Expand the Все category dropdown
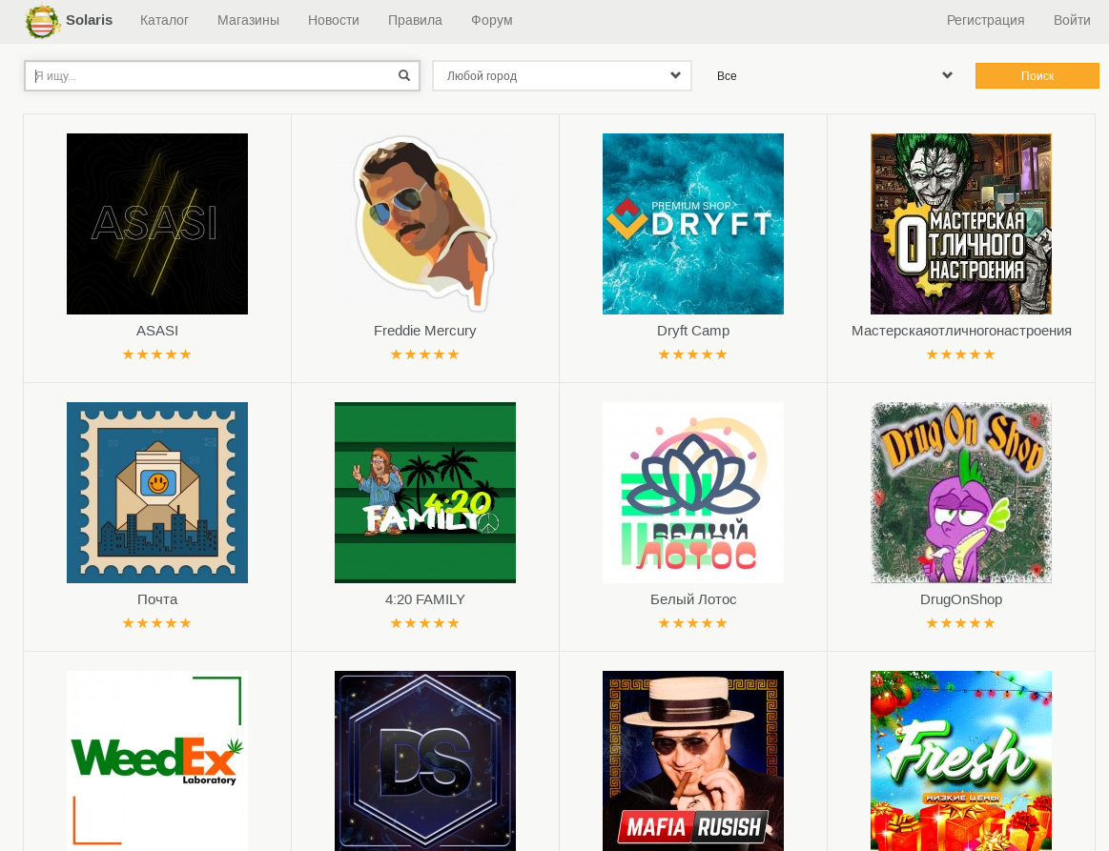Screen dimensions: 1109x851 pyautogui.click(x=833, y=75)
